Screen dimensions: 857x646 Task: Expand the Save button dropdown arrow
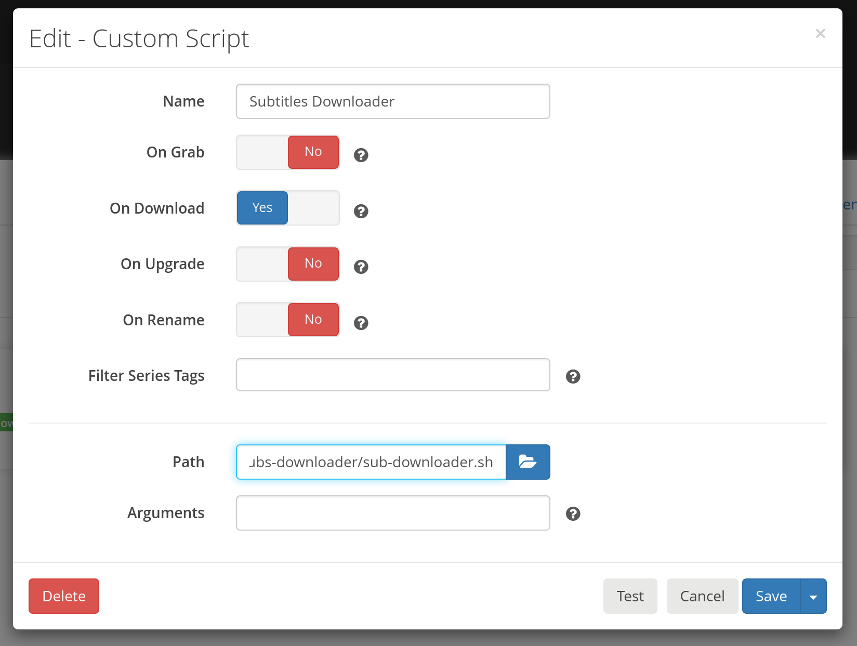click(813, 596)
